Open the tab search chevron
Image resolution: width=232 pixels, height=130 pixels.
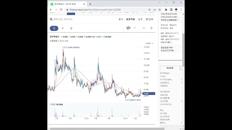click(x=159, y=3)
